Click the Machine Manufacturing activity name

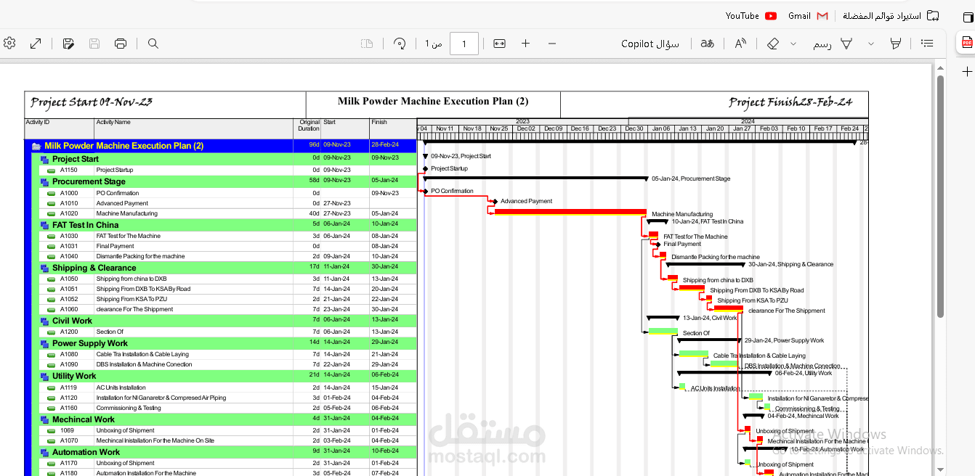coord(126,214)
